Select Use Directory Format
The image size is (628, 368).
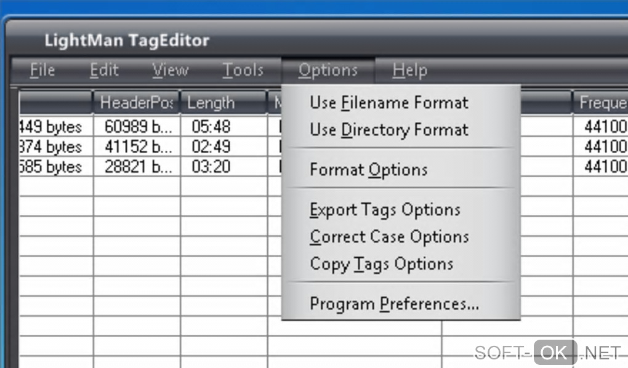tap(389, 130)
